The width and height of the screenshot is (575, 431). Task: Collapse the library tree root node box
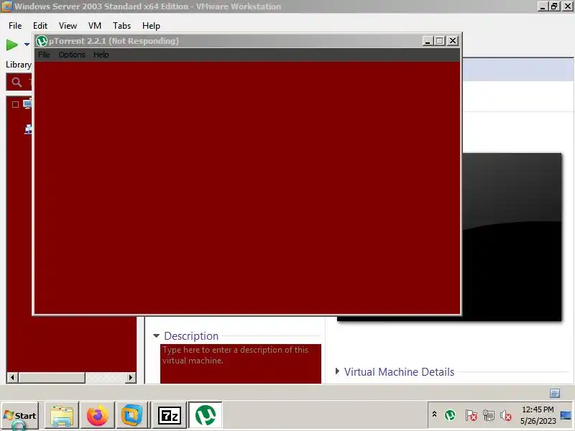(x=15, y=104)
